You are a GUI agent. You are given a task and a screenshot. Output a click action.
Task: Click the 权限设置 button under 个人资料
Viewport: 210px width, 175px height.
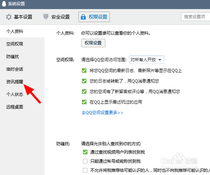tap(93, 43)
